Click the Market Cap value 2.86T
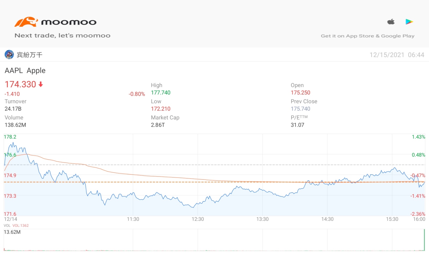Viewport: 429px width, 255px height. coord(158,125)
